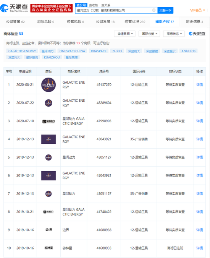Image resolution: width=210 pixels, height=258 pixels.
Task: Switch to the 经营状况 tab
Action: click(x=135, y=22)
